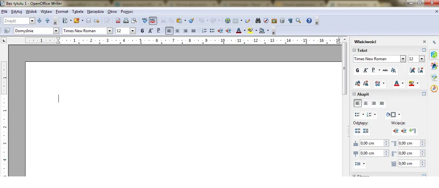
Task: Open the Wstaw menu
Action: click(x=46, y=11)
